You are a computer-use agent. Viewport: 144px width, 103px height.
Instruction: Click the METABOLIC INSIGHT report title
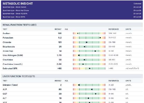coord(18,4)
